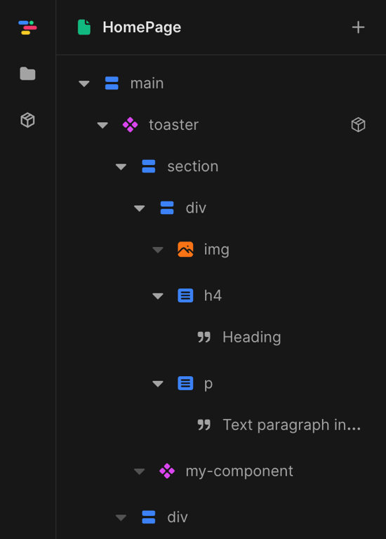Select the Heading text node

pos(252,337)
